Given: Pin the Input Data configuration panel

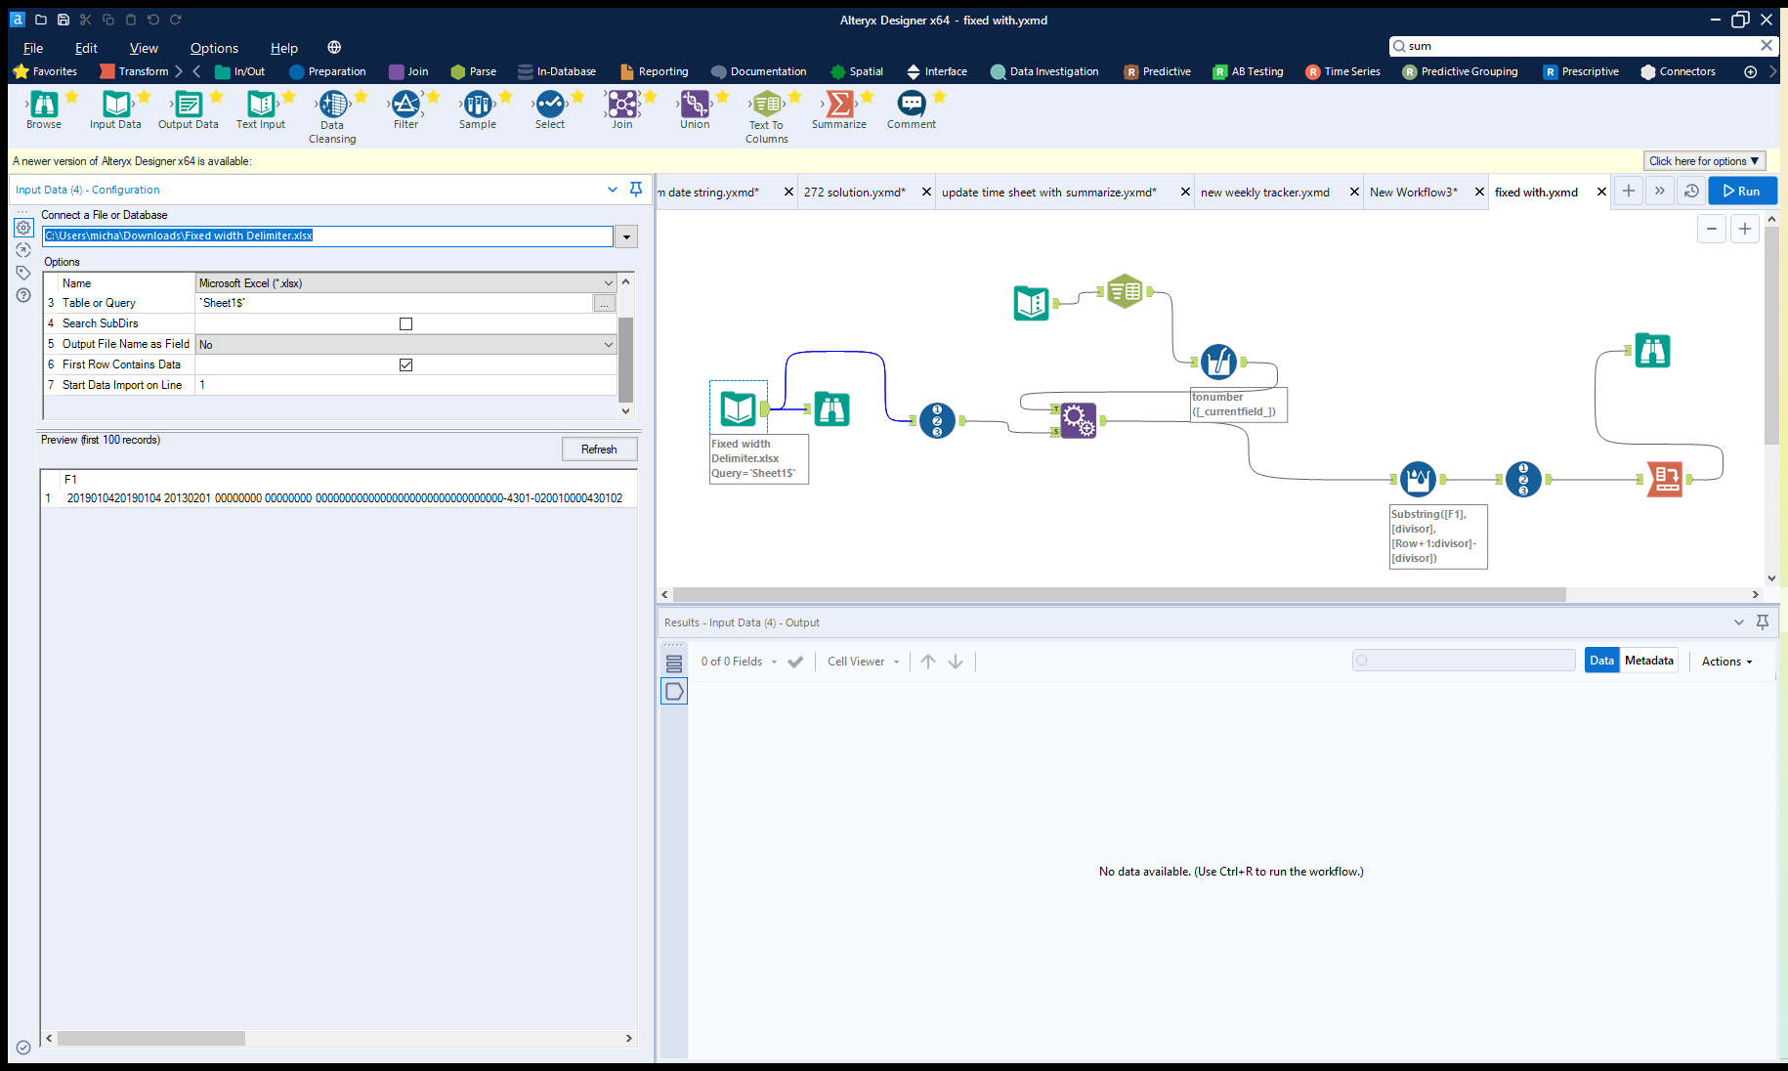Looking at the screenshot, I should pos(635,190).
